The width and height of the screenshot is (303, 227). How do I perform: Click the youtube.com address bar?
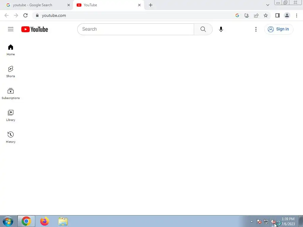(x=133, y=15)
